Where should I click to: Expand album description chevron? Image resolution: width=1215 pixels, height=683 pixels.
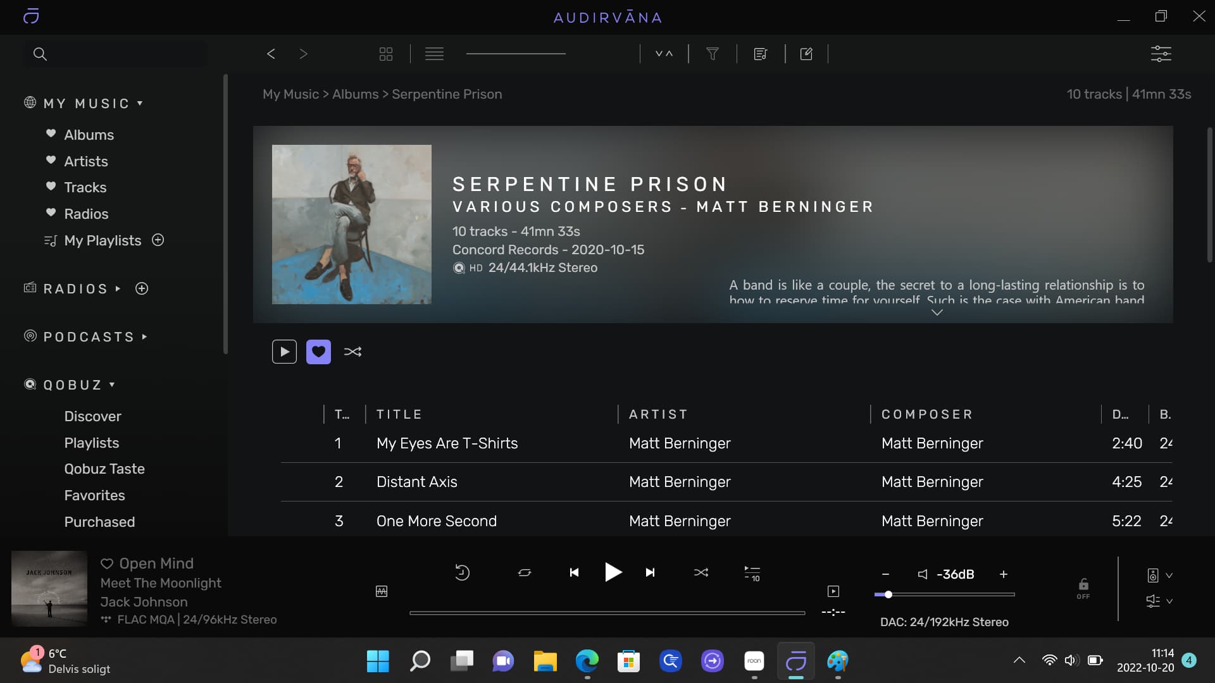pos(937,312)
